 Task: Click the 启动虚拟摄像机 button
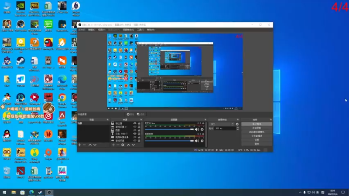(x=257, y=132)
